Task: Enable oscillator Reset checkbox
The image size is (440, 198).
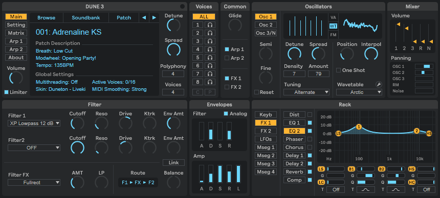Action: pyautogui.click(x=256, y=92)
